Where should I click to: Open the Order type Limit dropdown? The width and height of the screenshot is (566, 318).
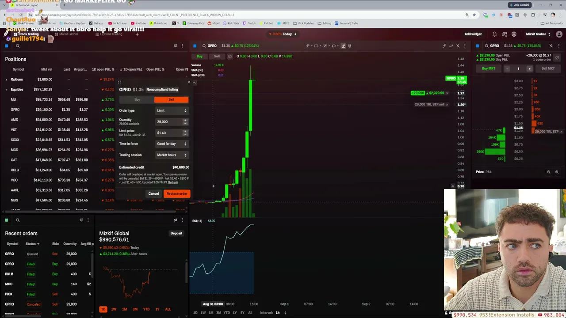[x=172, y=111]
